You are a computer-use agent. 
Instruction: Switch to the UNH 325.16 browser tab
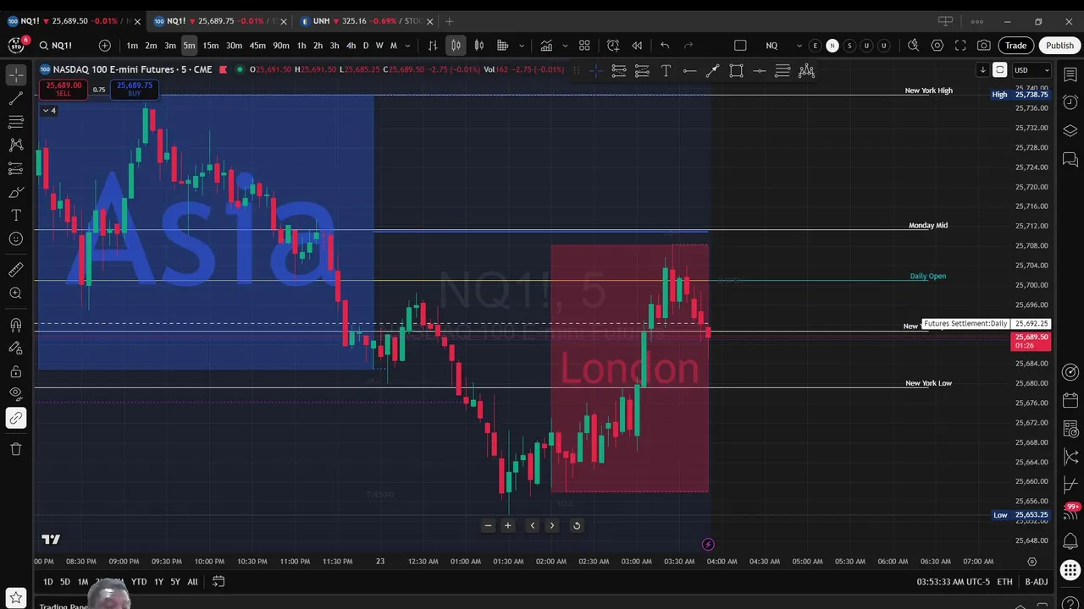pos(368,21)
